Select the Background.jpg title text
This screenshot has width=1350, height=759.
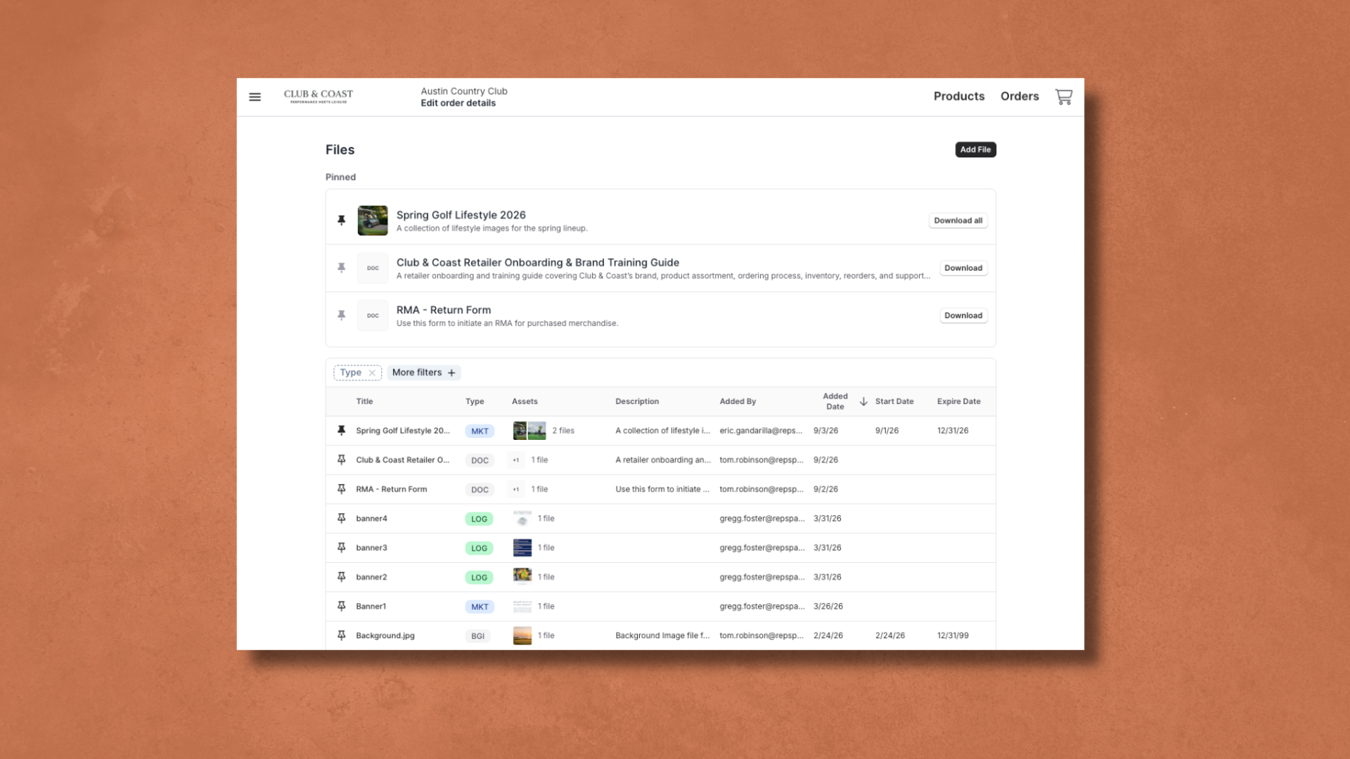[x=385, y=635]
